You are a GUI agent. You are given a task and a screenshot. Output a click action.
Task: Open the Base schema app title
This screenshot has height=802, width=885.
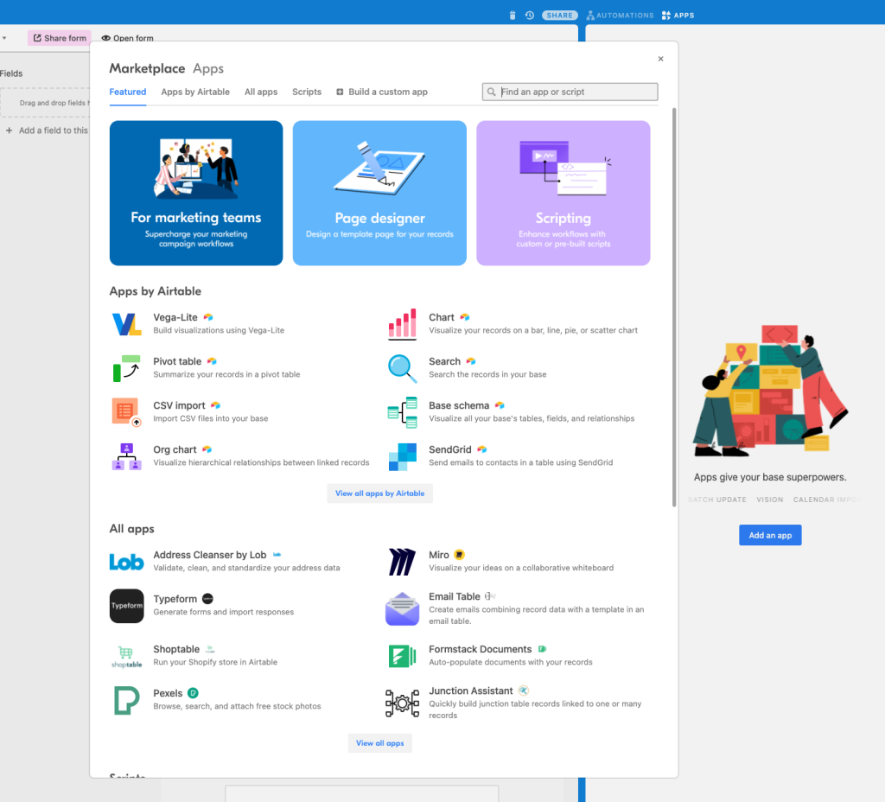coord(459,405)
